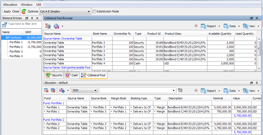Viewport: 263px width, 135px height.
Task: Select the Collateral Pool tab
Action: [93, 75]
